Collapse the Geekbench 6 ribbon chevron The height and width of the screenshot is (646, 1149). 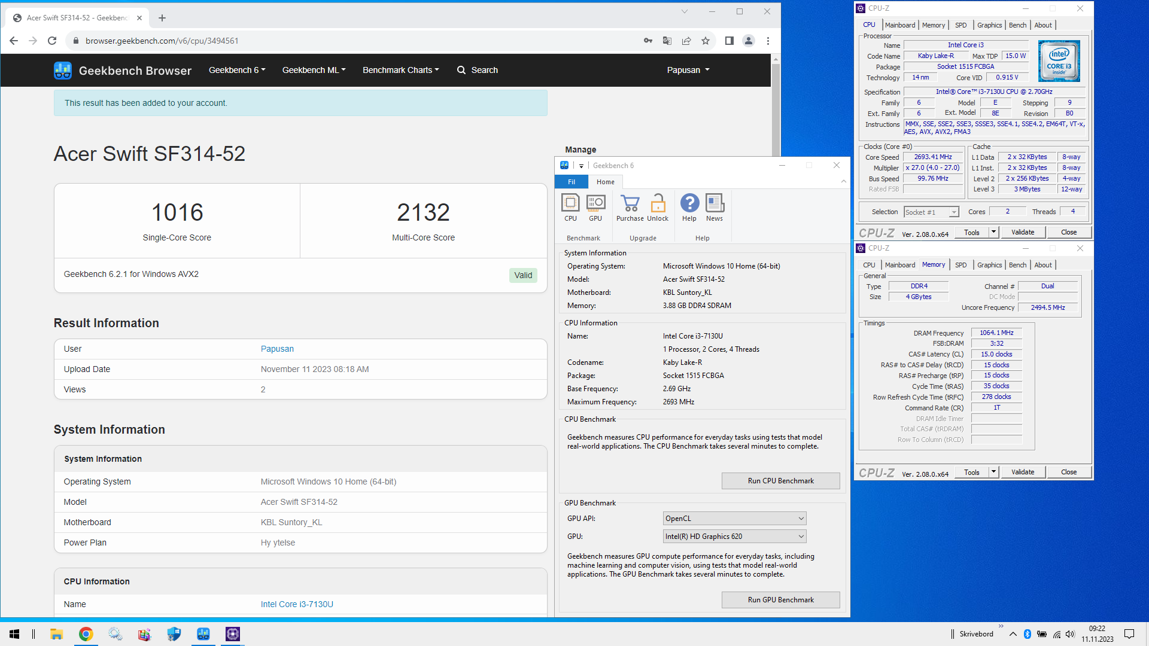tap(844, 181)
